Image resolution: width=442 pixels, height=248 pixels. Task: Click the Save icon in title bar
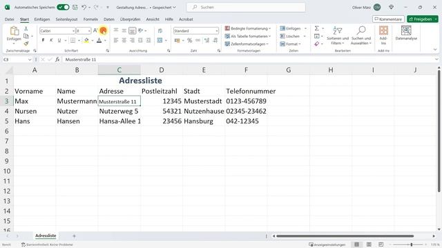point(75,8)
